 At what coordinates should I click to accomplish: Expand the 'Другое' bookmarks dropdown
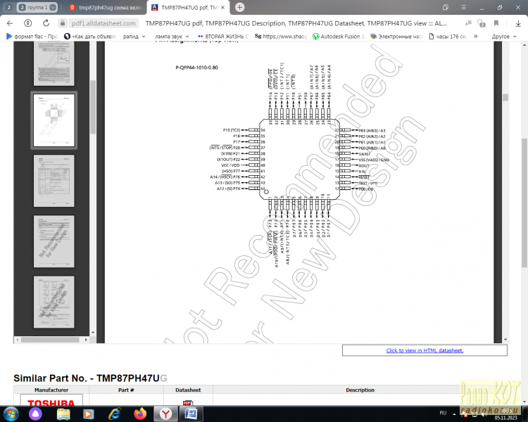click(504, 37)
